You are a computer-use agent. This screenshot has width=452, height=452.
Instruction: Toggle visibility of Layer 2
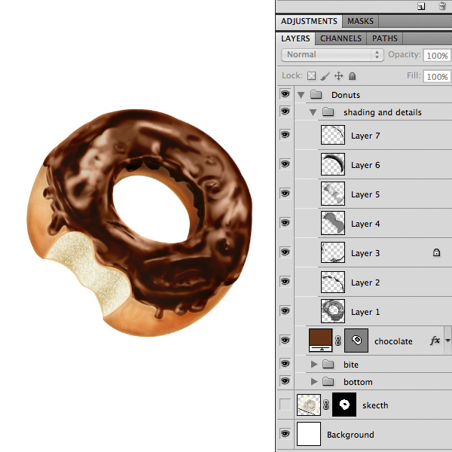point(285,282)
